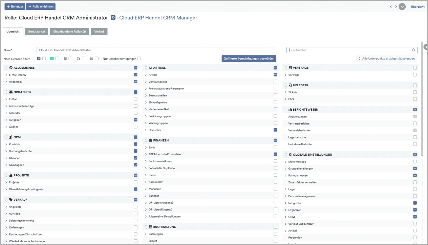Go to next record with right arrow
The height and width of the screenshot is (245, 428).
pos(396,7)
